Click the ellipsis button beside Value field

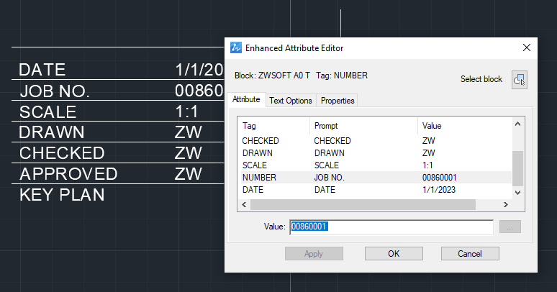click(510, 227)
